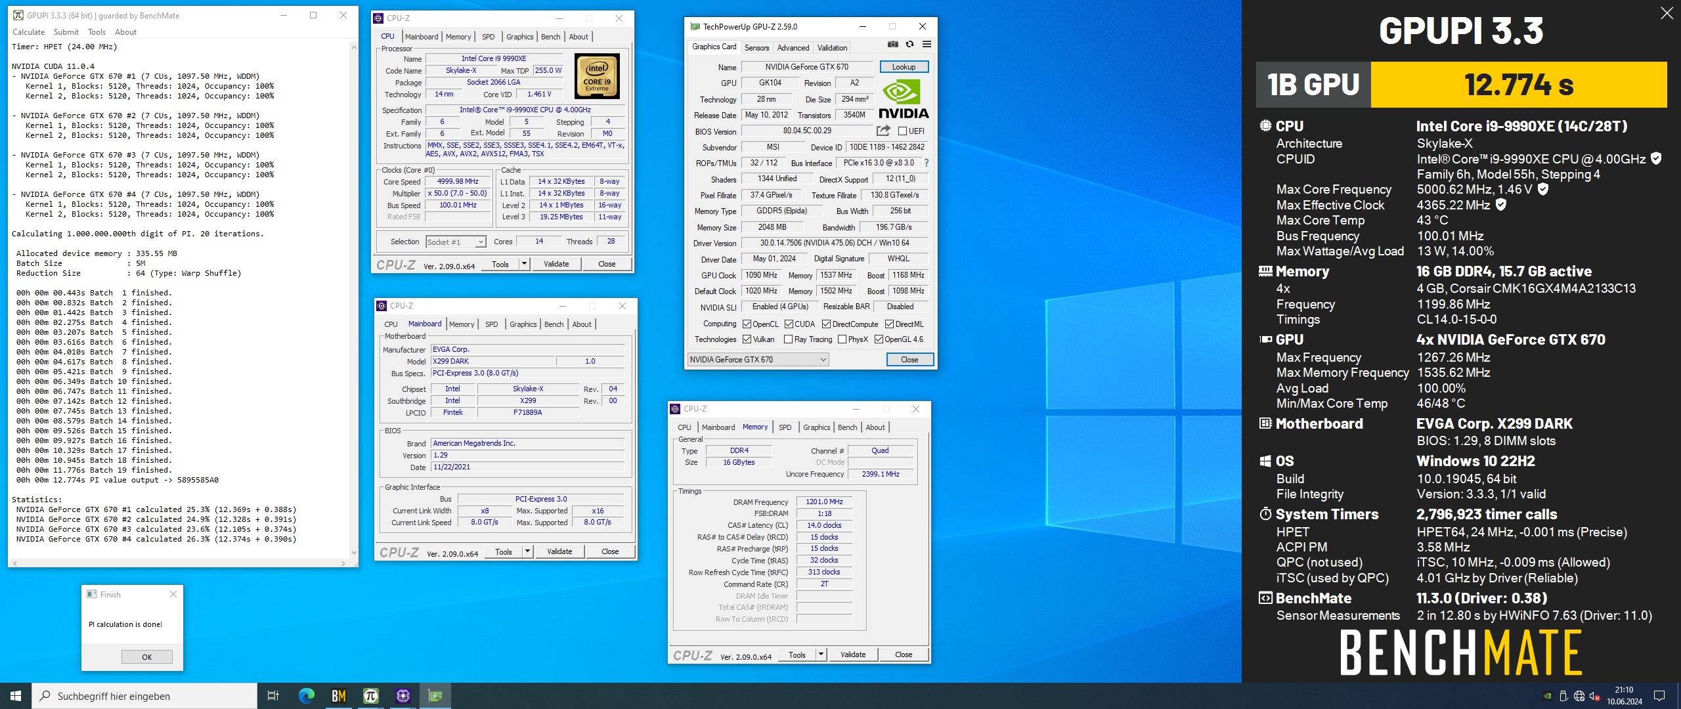Click the taskbar clock showing 21:10

pos(1625,696)
